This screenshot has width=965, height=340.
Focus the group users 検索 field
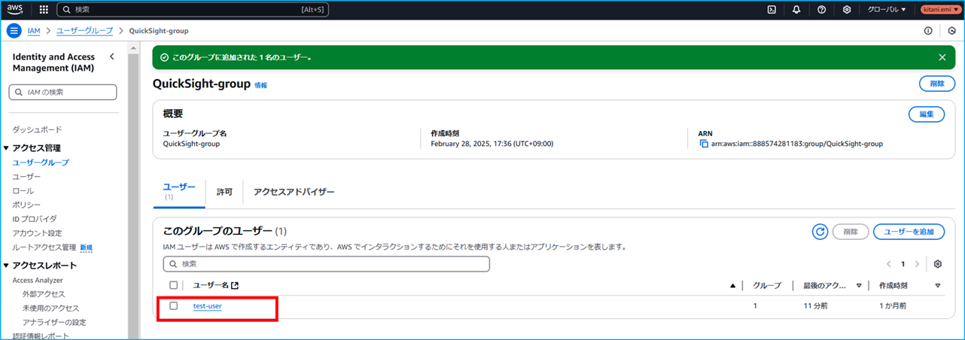(x=327, y=264)
